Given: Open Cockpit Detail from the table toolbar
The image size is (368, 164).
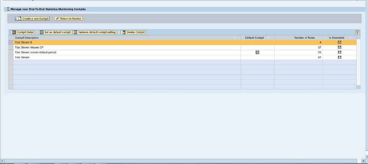Looking at the screenshot, I should pos(23,32).
